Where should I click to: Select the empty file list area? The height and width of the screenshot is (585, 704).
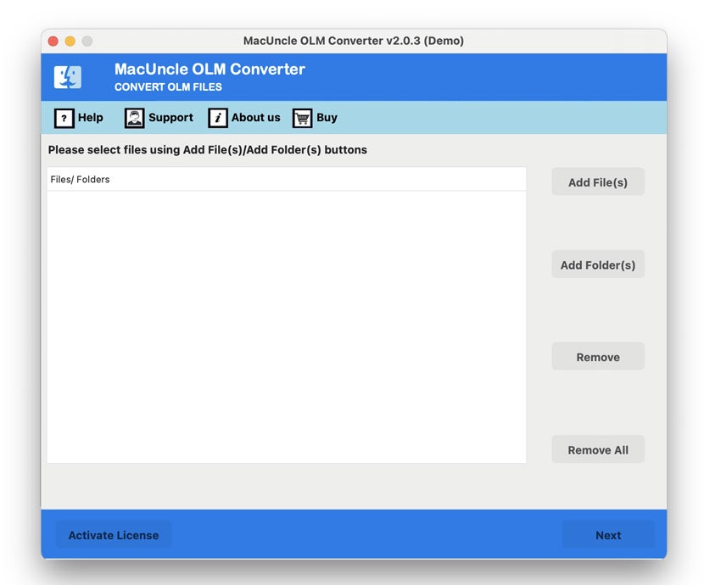click(x=286, y=322)
